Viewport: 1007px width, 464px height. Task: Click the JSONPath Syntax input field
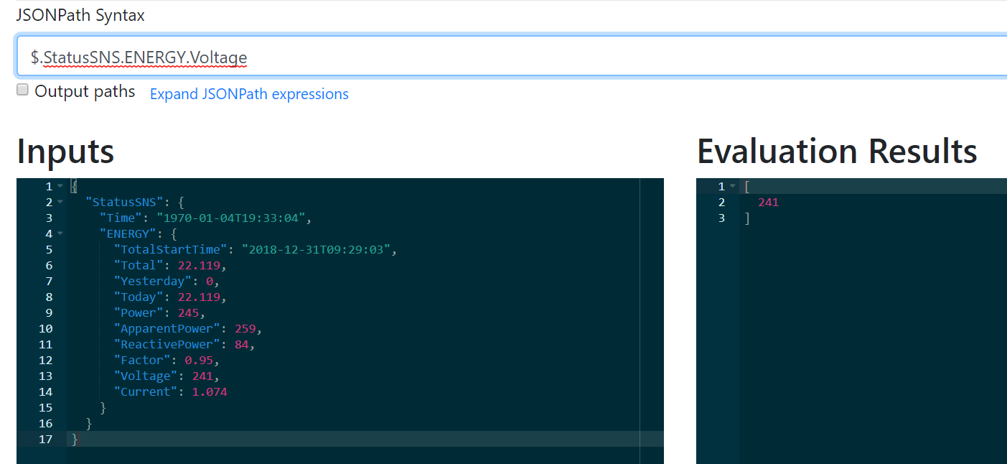[502, 57]
